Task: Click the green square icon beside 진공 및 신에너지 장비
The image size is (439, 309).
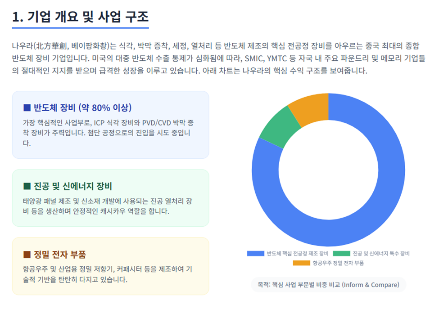Action: (27, 186)
